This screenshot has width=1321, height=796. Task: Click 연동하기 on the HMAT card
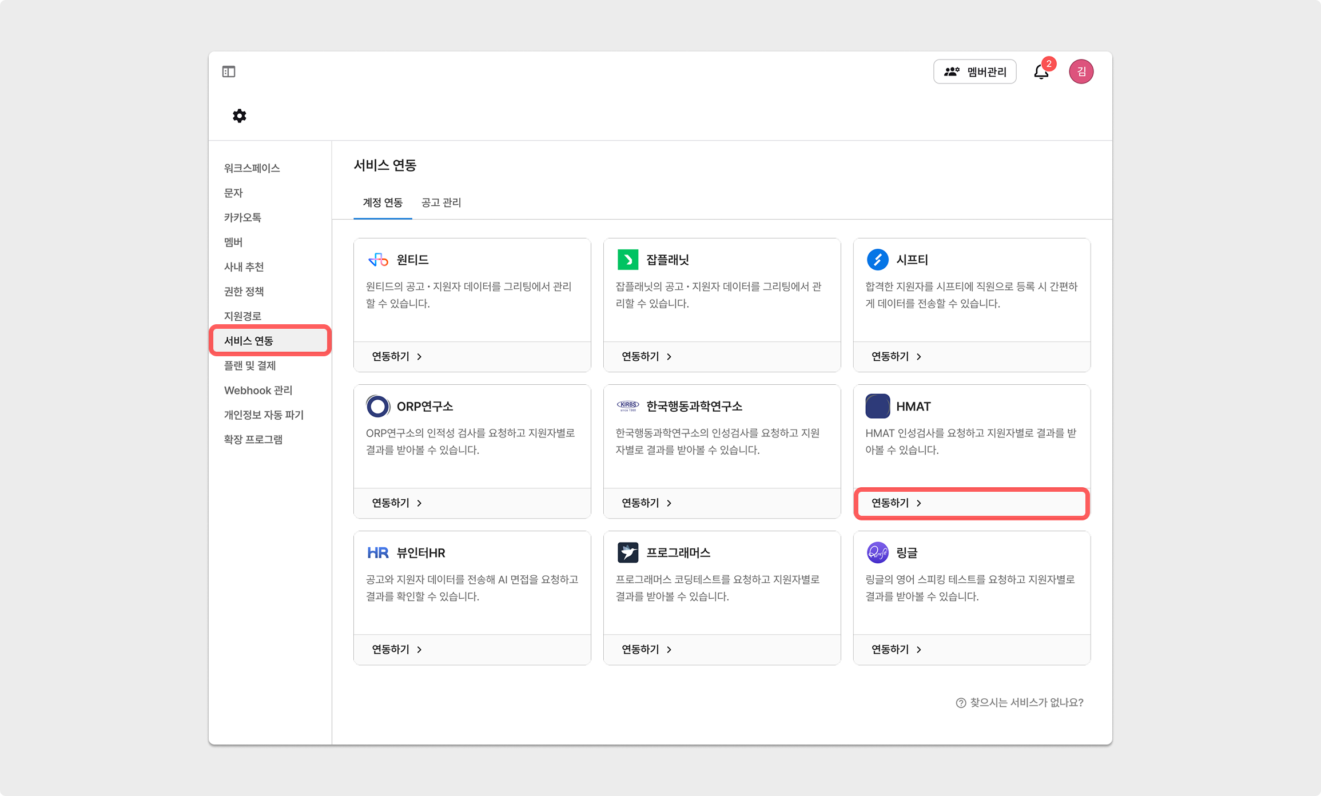[897, 503]
